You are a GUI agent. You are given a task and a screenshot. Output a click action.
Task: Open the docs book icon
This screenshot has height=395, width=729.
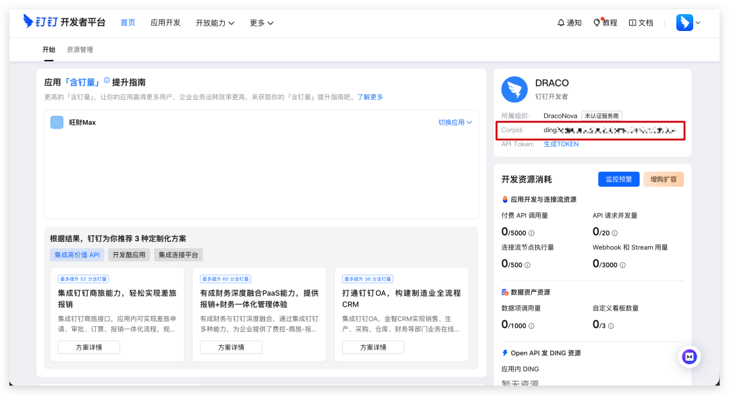click(x=632, y=22)
